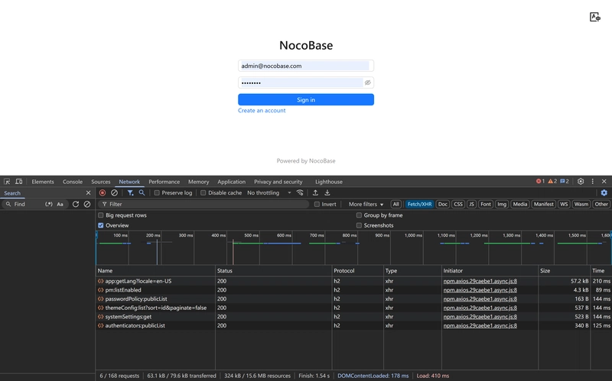612x381 pixels.
Task: Import HAR file upload icon
Action: (x=315, y=193)
